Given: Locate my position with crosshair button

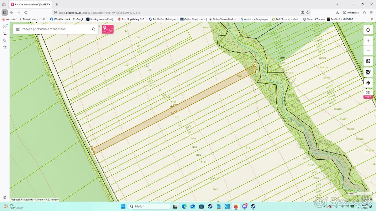Looking at the screenshot, I should point(368,30).
